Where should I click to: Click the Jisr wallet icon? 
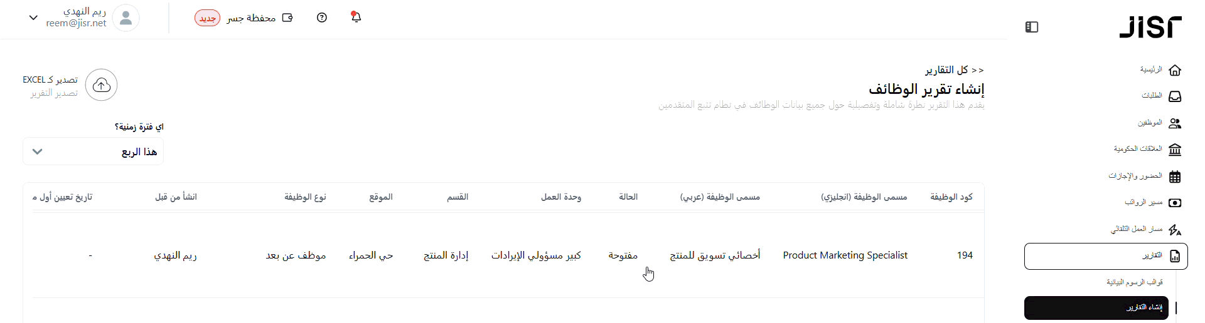[287, 18]
